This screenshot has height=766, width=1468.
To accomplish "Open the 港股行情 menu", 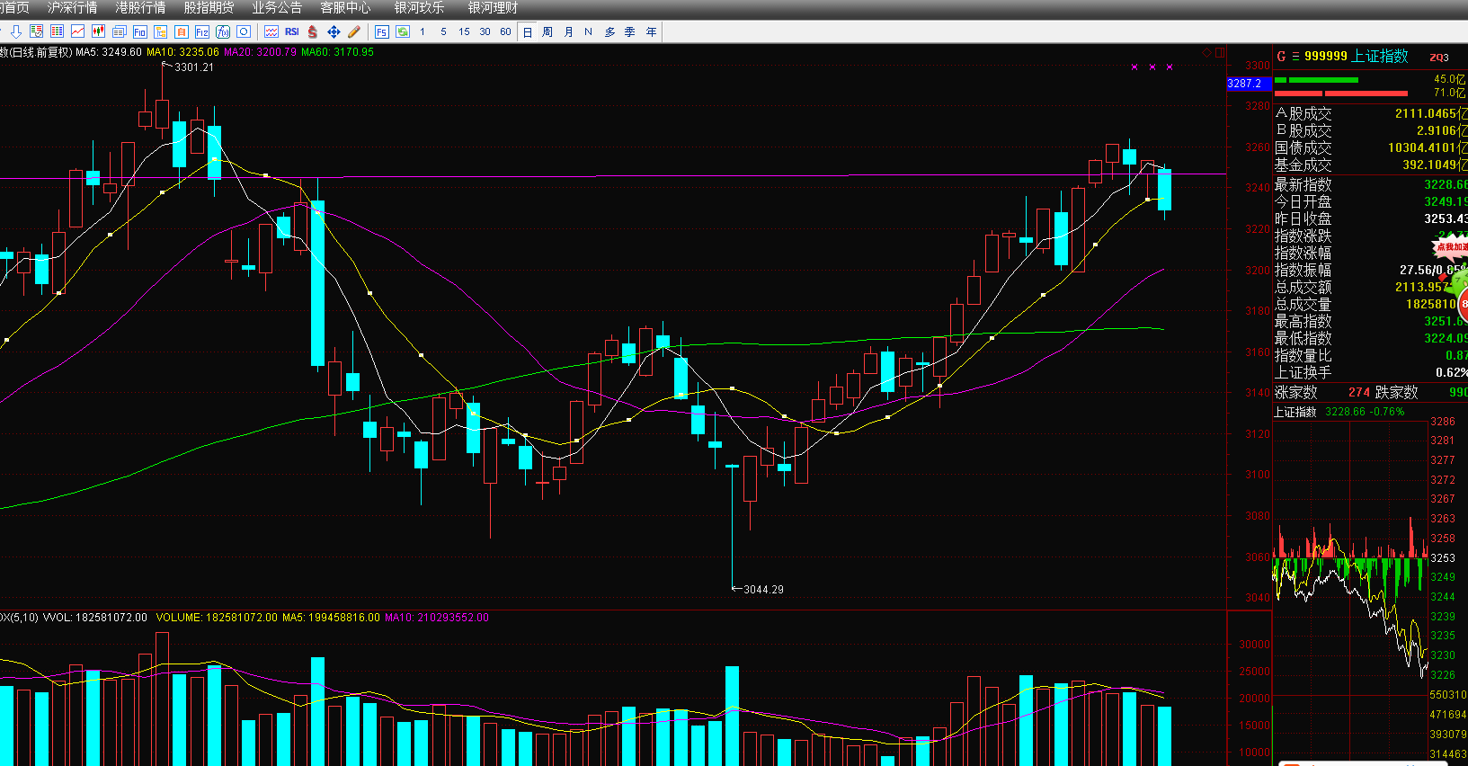I will 140,8.
